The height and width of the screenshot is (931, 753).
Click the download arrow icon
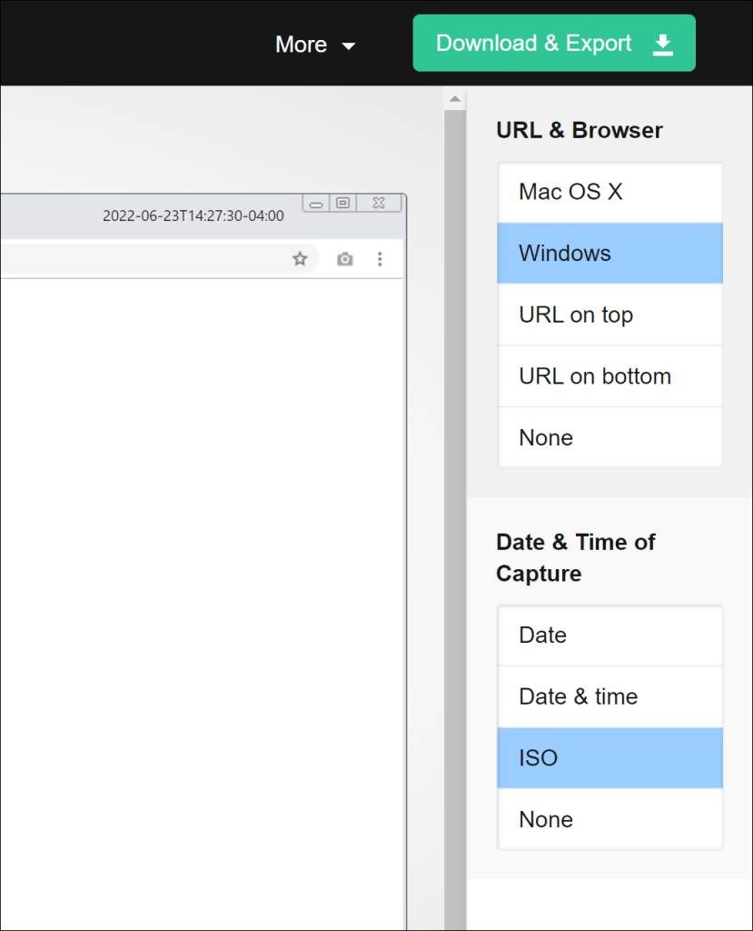[x=663, y=44]
